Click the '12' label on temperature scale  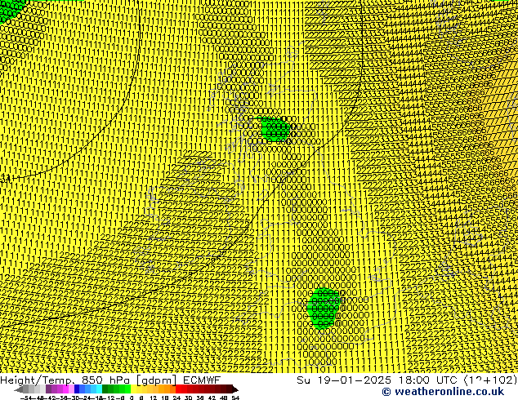point(153,398)
